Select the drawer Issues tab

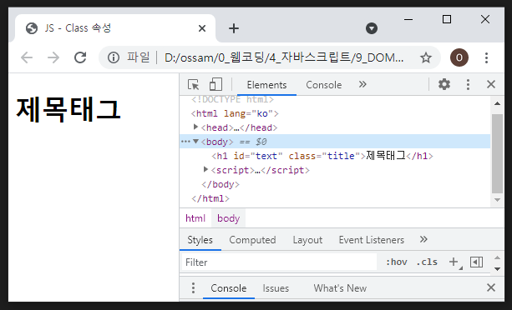pyautogui.click(x=276, y=288)
